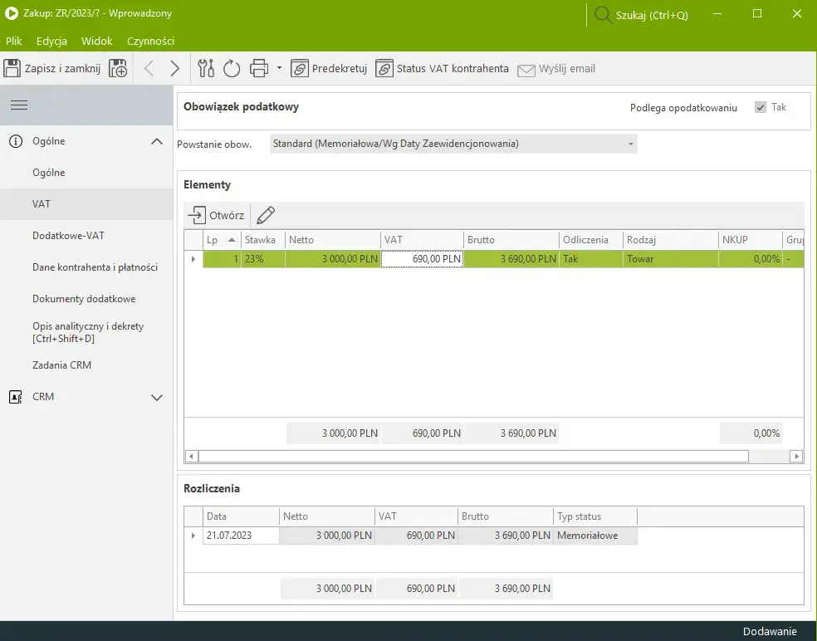
Task: Click the search magnifier icon
Action: point(603,15)
